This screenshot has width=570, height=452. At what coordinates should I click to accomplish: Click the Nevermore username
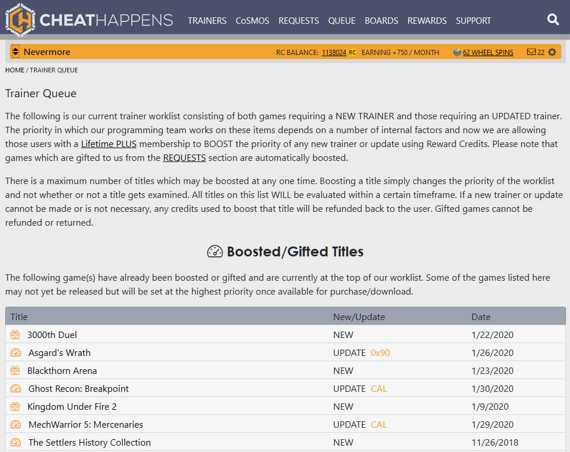coord(47,52)
